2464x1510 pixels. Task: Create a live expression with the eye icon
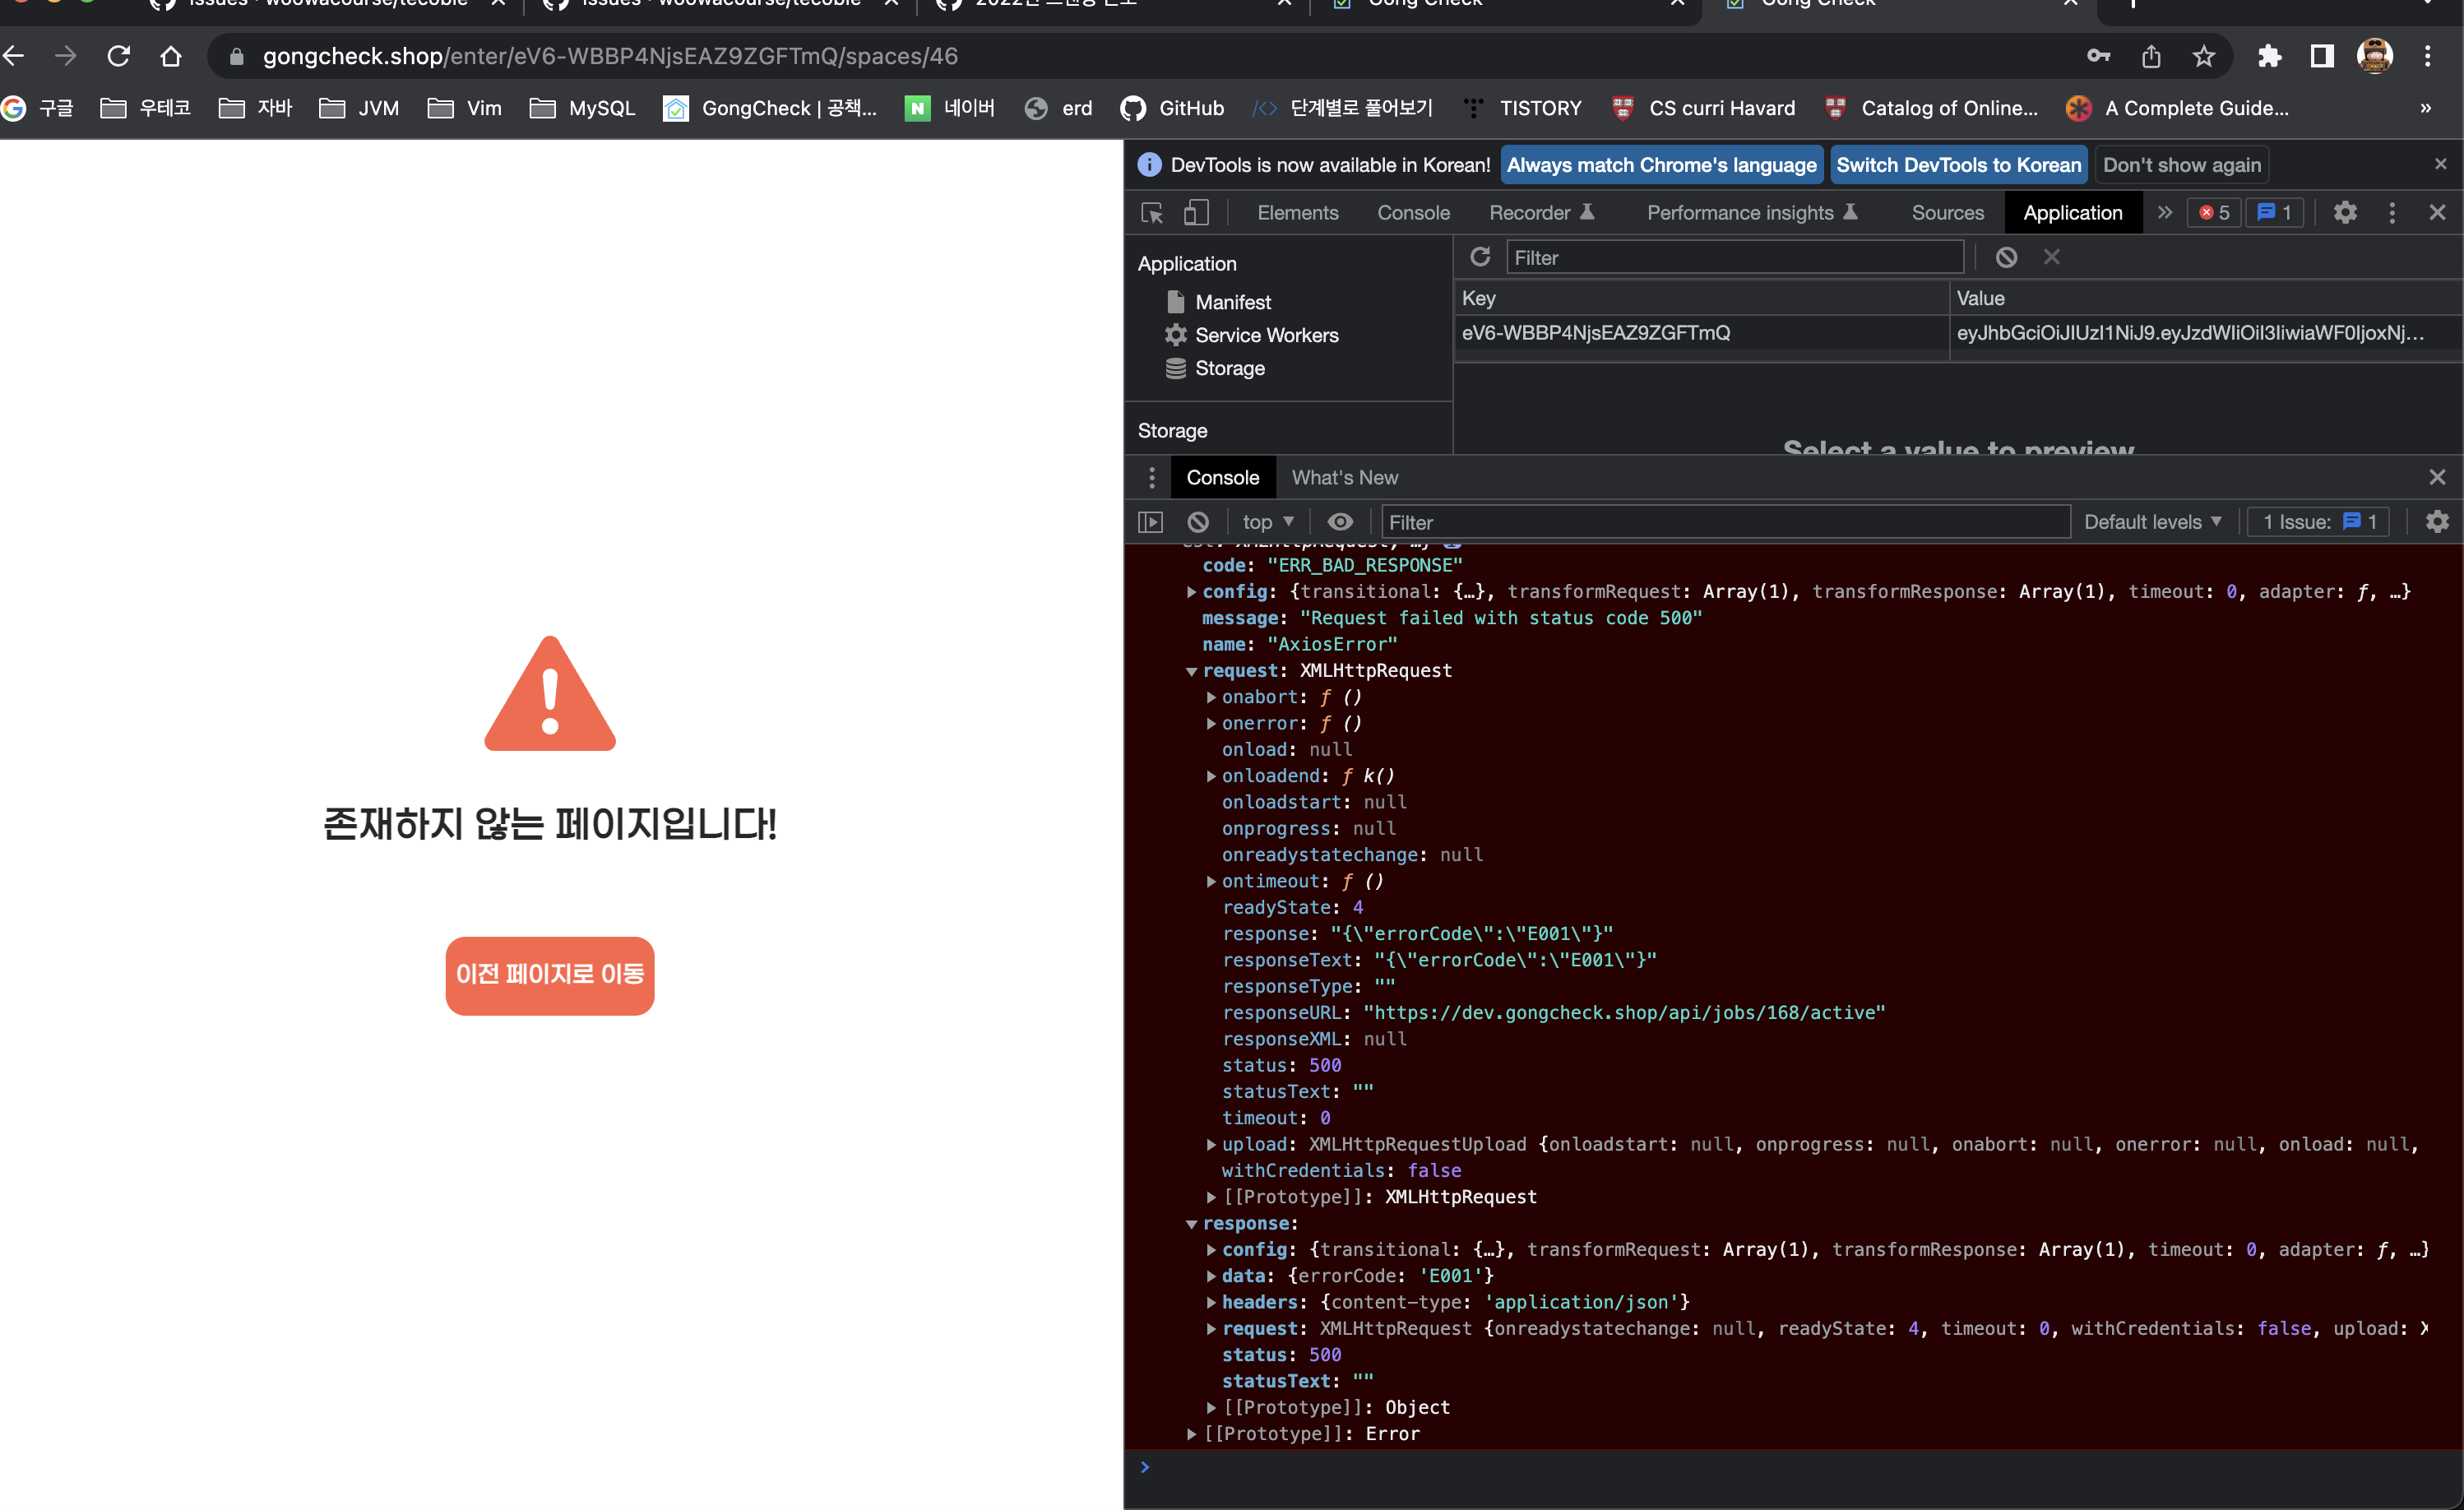[x=1340, y=521]
